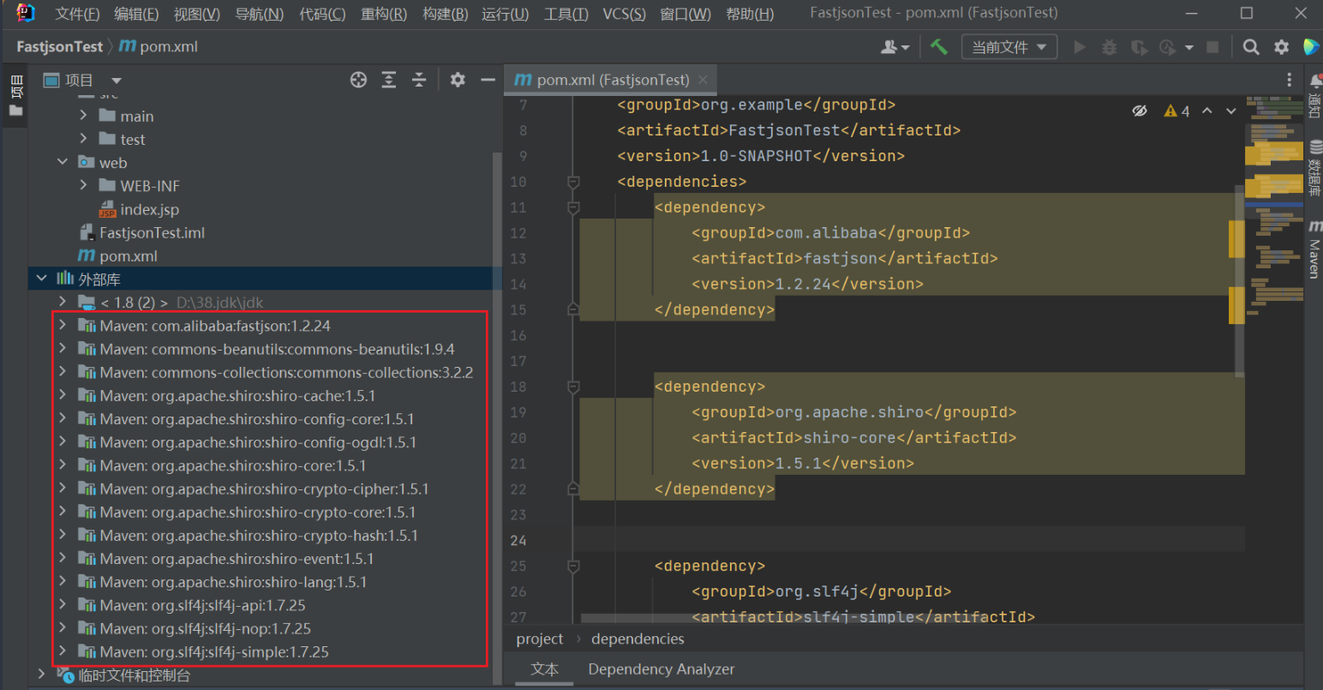Screen dimensions: 1323x690
Task: Toggle fold marker at dependency line 18
Action: click(573, 387)
